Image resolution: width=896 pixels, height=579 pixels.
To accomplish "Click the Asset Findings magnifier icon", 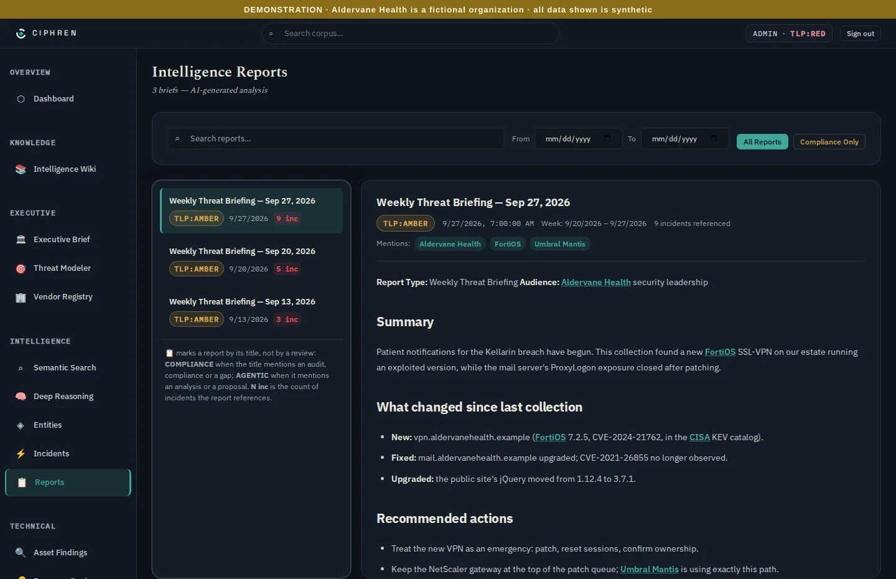I will coord(21,553).
